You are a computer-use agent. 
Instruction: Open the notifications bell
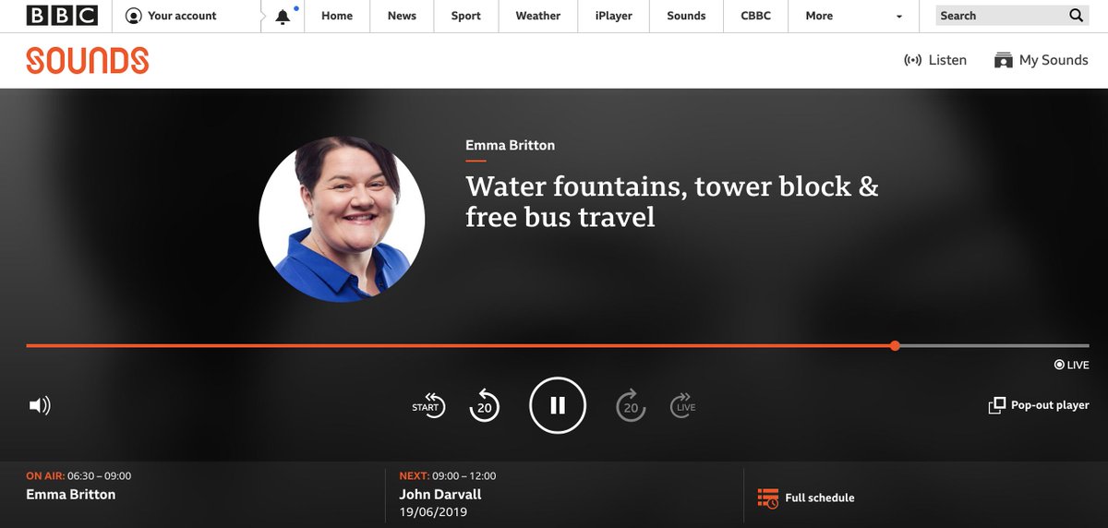point(283,16)
